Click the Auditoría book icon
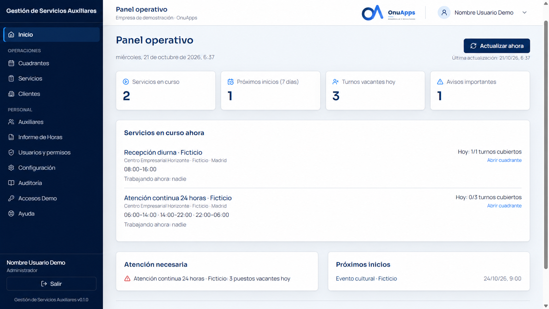549x309 pixels. coord(11,183)
